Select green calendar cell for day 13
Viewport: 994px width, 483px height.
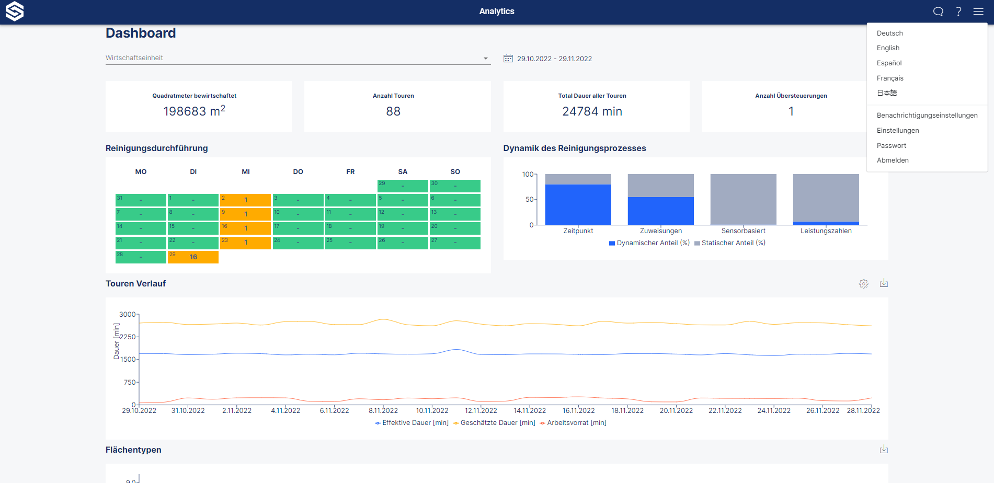tap(455, 214)
